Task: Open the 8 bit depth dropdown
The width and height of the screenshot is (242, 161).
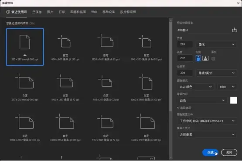Action: click(227, 87)
